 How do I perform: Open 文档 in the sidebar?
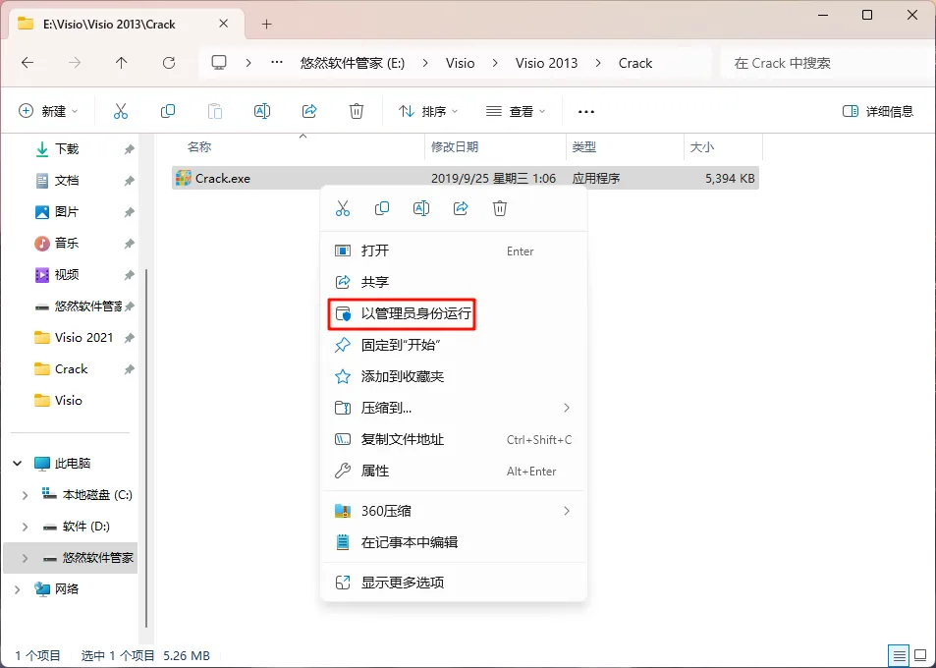[x=66, y=181]
